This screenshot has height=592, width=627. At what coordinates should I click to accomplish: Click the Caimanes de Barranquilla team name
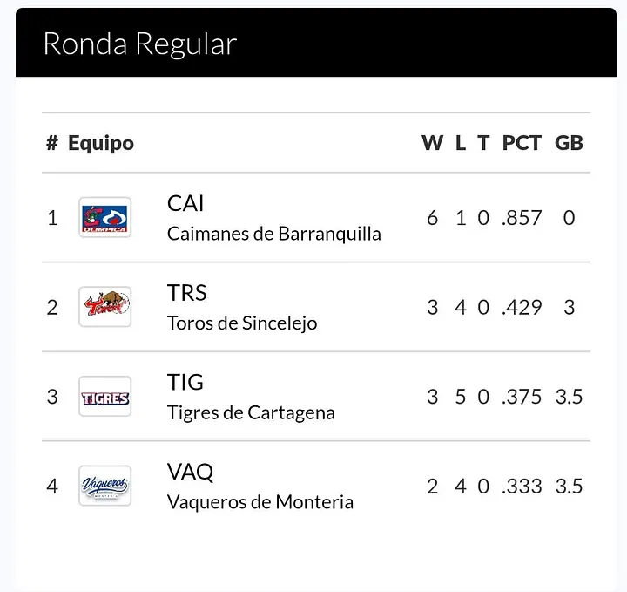coord(273,234)
